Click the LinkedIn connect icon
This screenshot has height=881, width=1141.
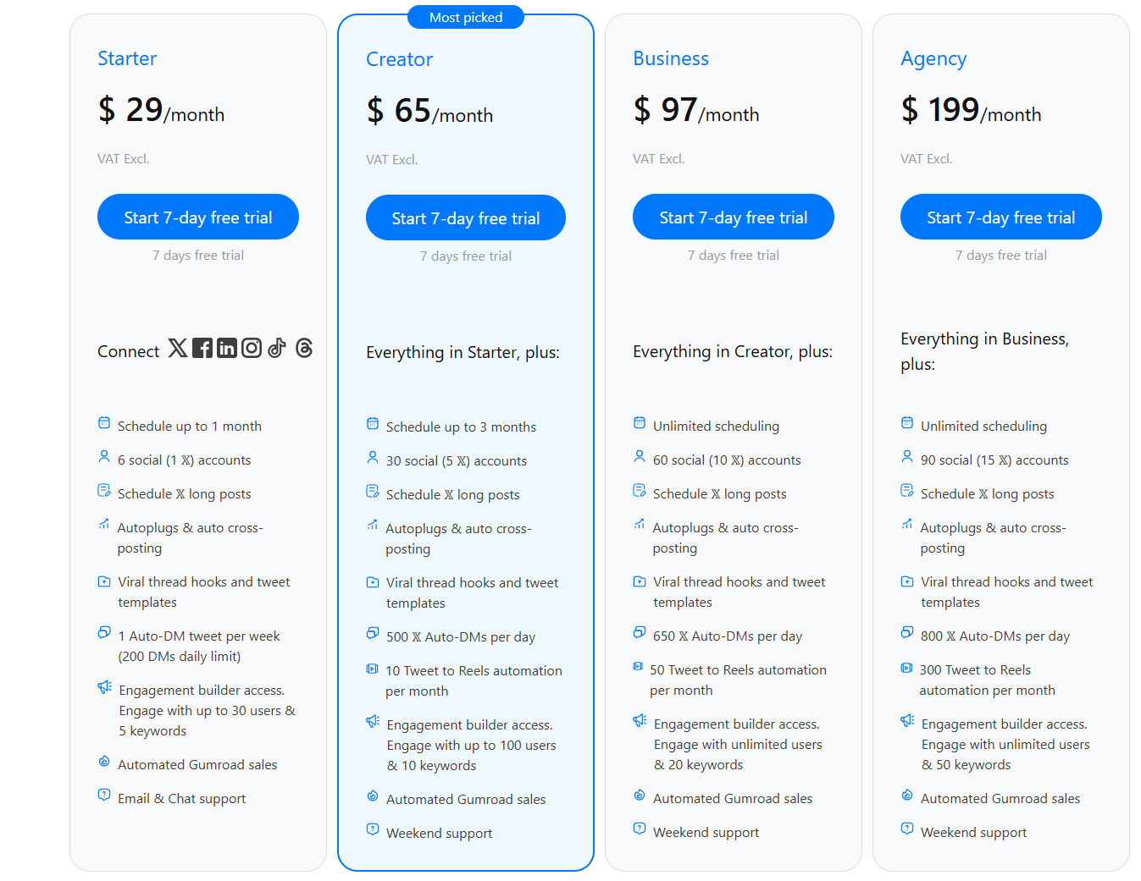click(x=226, y=348)
